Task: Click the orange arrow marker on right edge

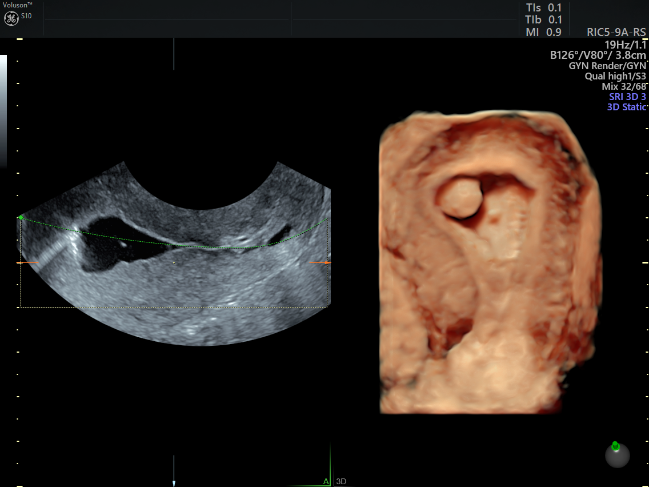Action: [327, 262]
